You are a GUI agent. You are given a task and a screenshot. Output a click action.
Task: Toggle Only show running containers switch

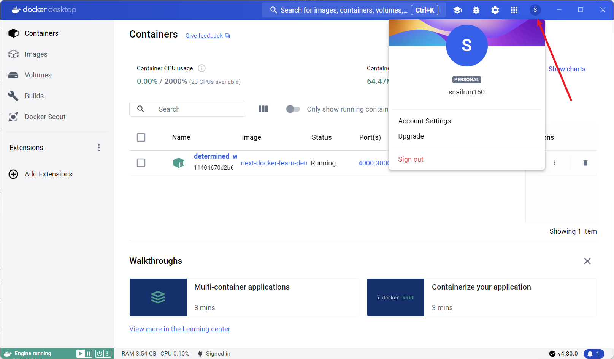(x=293, y=109)
